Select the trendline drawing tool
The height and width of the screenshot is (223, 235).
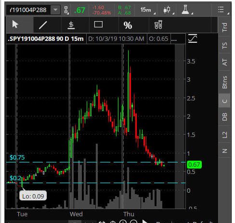(x=43, y=25)
